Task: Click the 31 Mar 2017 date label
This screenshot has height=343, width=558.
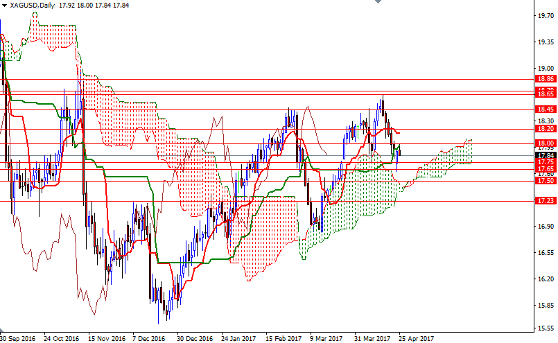Action: tap(372, 338)
